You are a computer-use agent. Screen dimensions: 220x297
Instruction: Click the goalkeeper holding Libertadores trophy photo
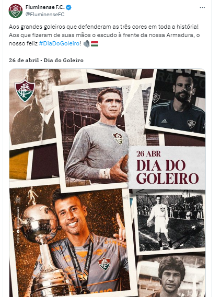pyautogui.click(x=70, y=241)
